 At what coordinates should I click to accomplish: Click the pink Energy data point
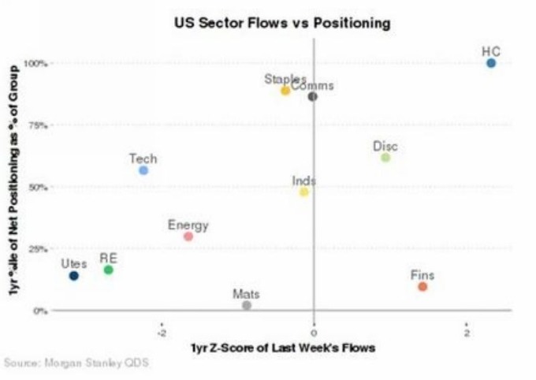(x=188, y=237)
